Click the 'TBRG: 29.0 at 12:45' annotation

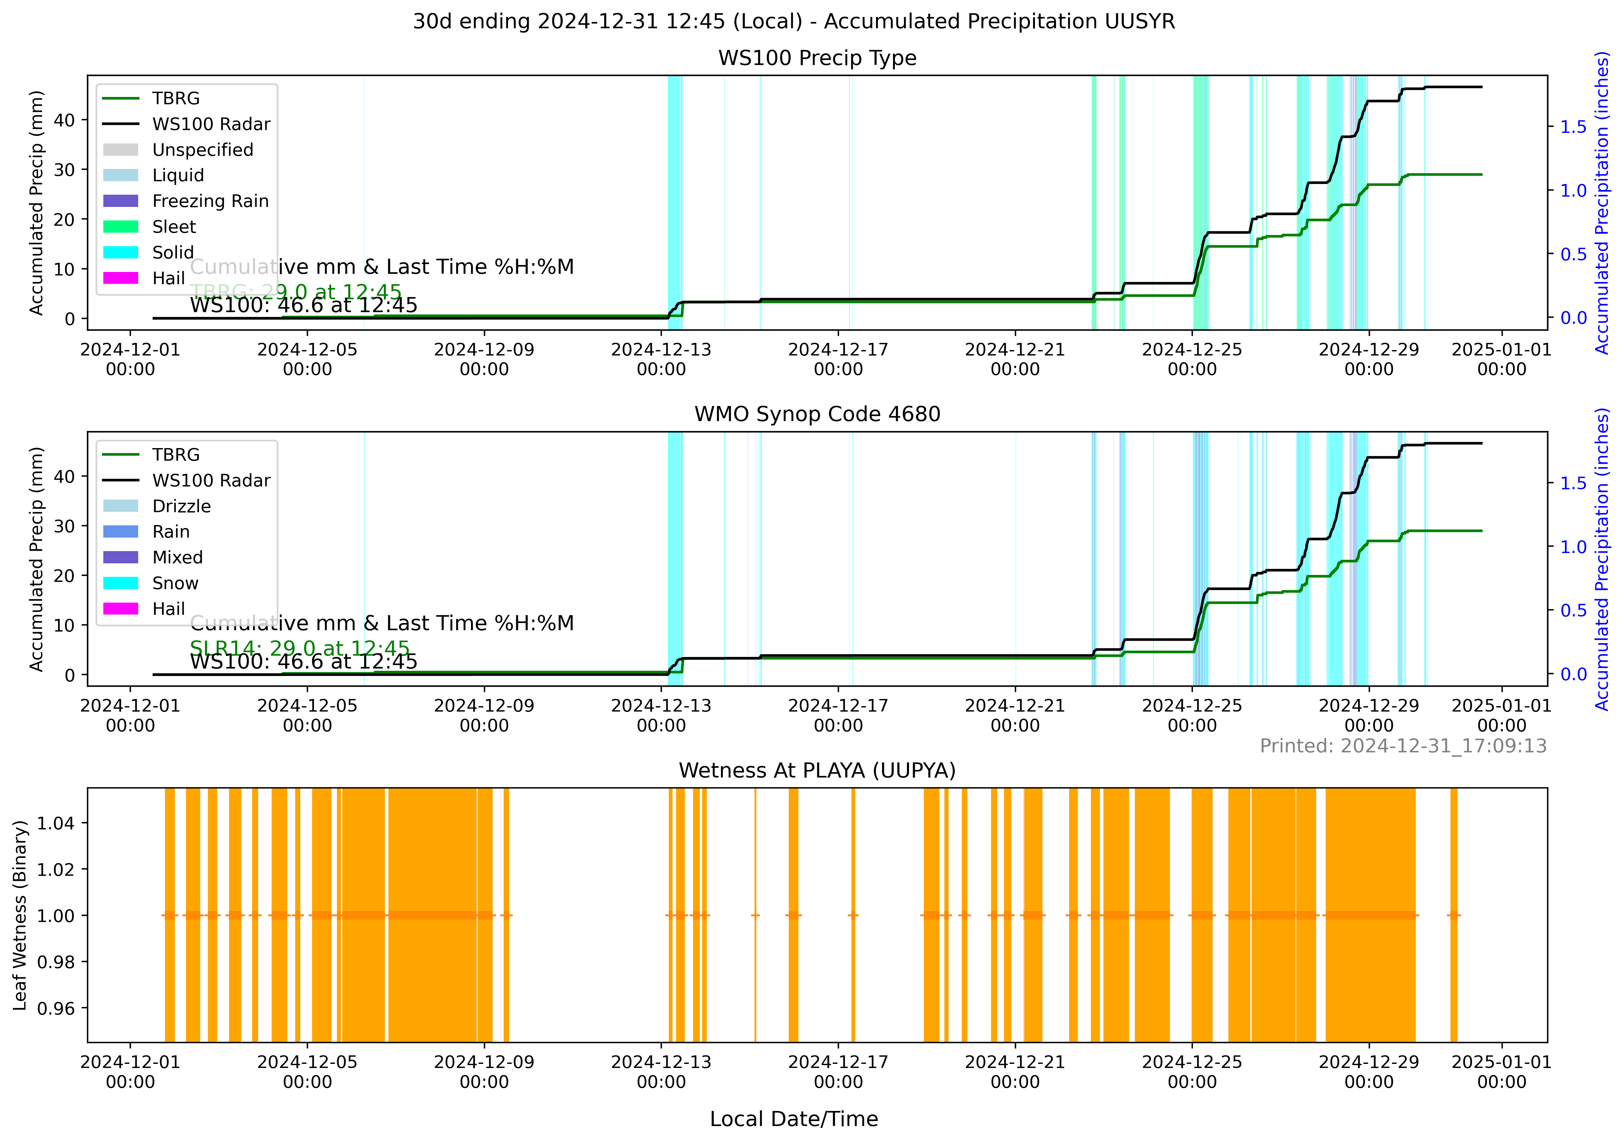click(x=296, y=291)
